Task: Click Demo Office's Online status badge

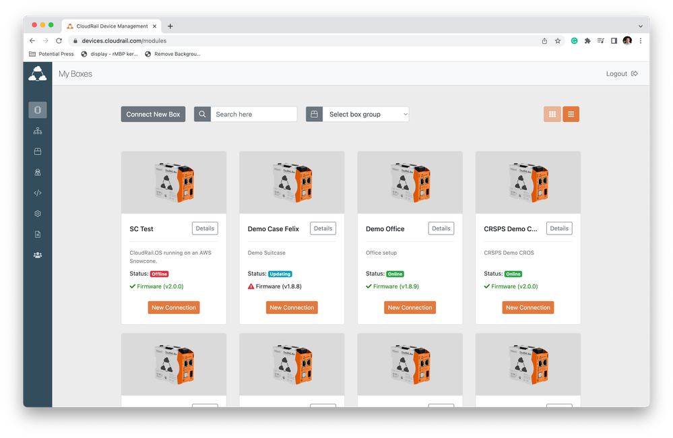Action: tap(395, 274)
